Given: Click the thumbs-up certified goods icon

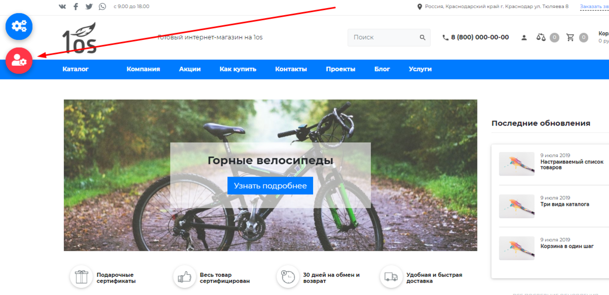Looking at the screenshot, I should tap(185, 277).
